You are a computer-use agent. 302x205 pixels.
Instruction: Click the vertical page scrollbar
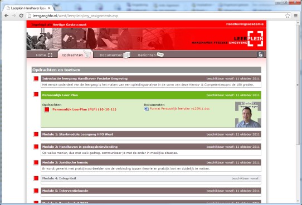298,85
